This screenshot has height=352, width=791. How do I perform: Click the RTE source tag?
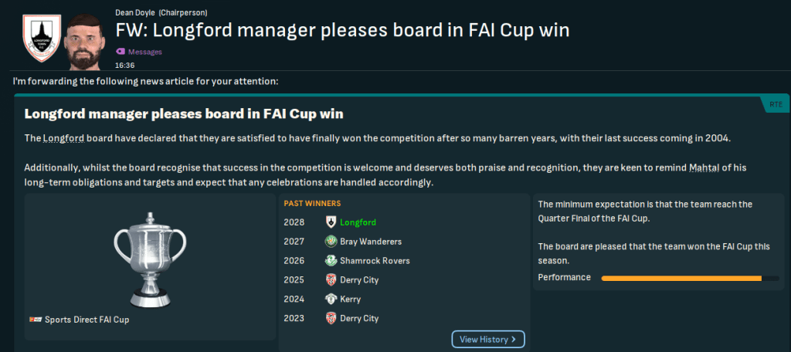pyautogui.click(x=775, y=104)
